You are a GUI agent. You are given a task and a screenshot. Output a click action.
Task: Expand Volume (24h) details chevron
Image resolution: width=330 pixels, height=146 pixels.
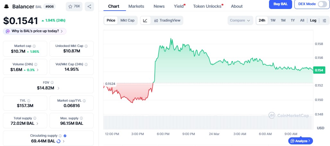(38, 70)
